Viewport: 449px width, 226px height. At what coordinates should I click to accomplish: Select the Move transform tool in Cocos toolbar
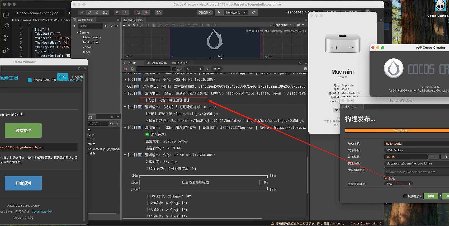[82, 12]
